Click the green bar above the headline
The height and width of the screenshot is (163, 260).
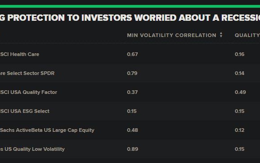coord(130,6)
